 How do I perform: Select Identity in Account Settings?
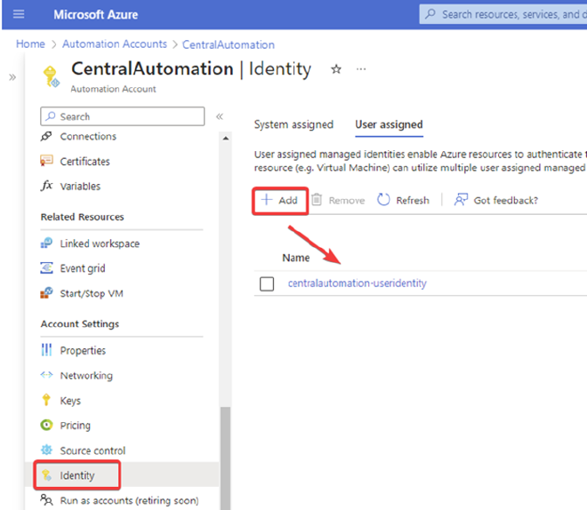[77, 475]
